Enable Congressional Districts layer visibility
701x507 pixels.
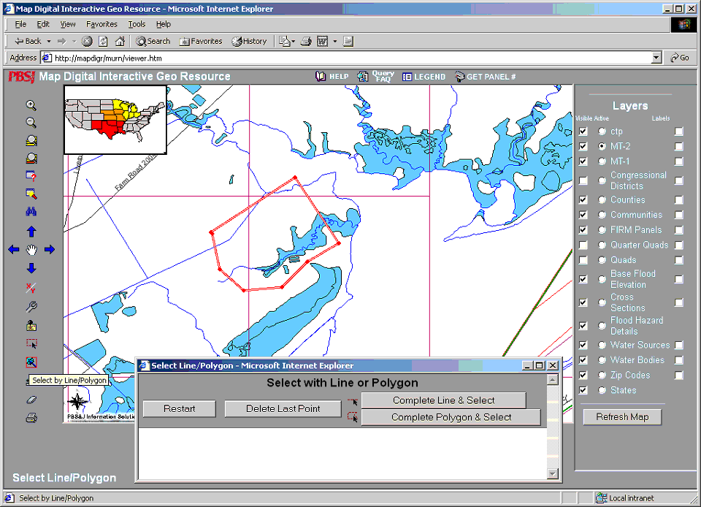coord(583,180)
